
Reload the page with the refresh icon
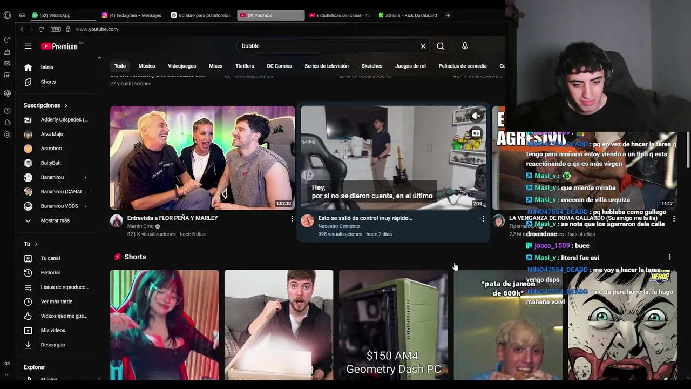[x=41, y=29]
